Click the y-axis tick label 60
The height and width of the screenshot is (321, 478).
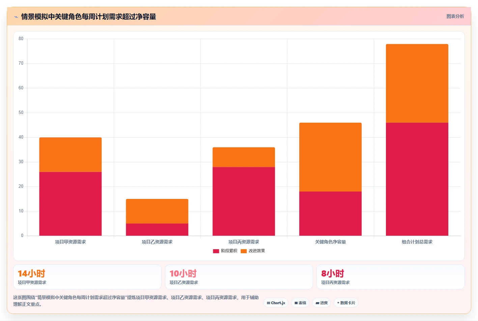tap(21, 88)
